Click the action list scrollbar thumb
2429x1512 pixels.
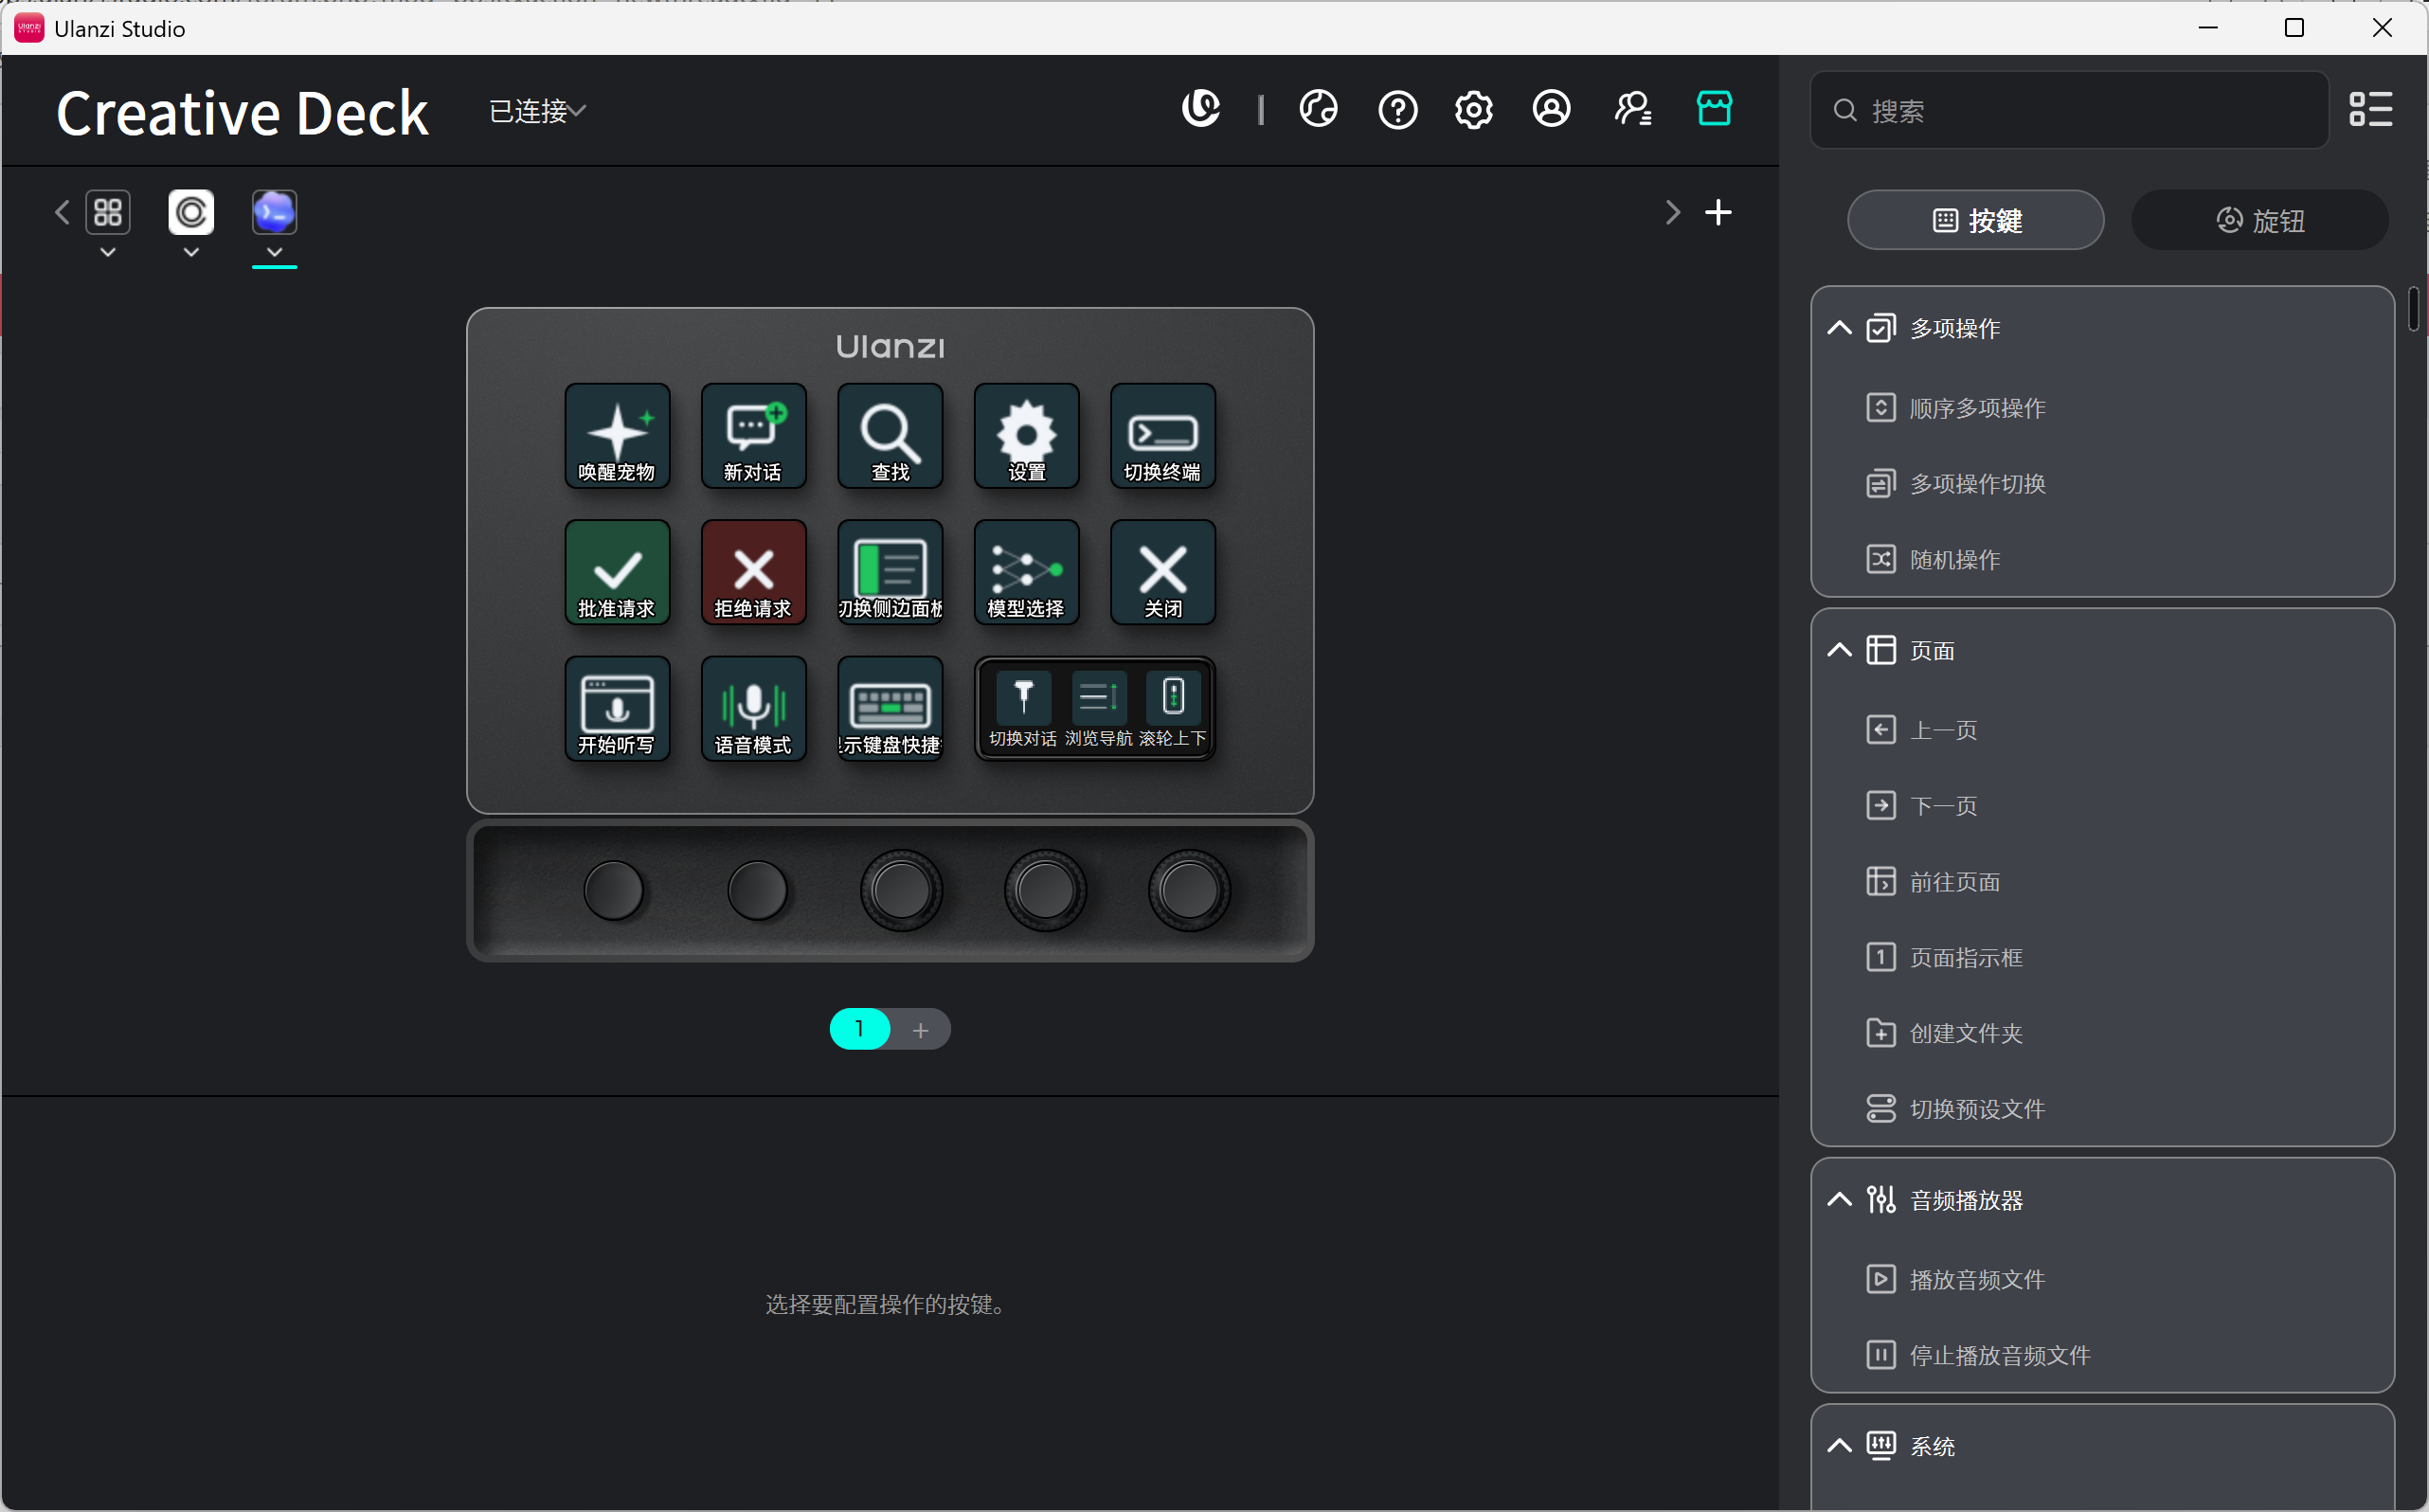(2413, 309)
